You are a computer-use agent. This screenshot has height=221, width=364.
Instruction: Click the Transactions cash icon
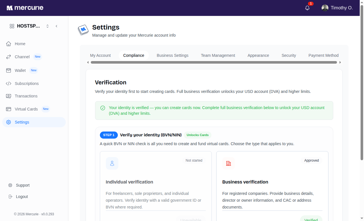pyautogui.click(x=9, y=96)
